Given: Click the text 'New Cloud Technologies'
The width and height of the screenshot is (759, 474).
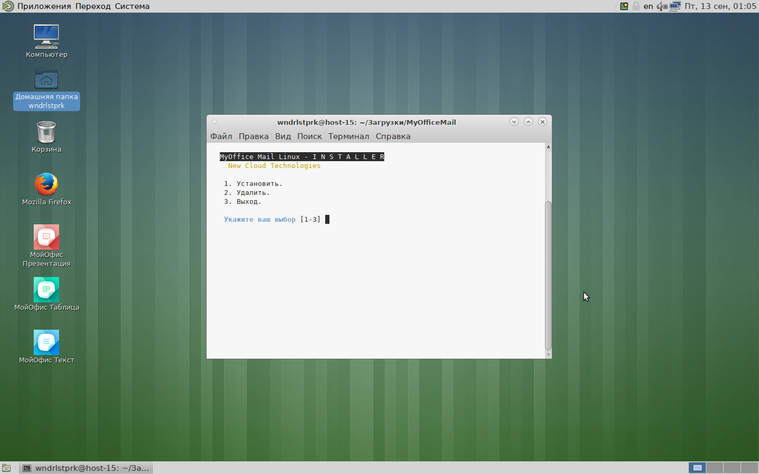Looking at the screenshot, I should tap(274, 166).
